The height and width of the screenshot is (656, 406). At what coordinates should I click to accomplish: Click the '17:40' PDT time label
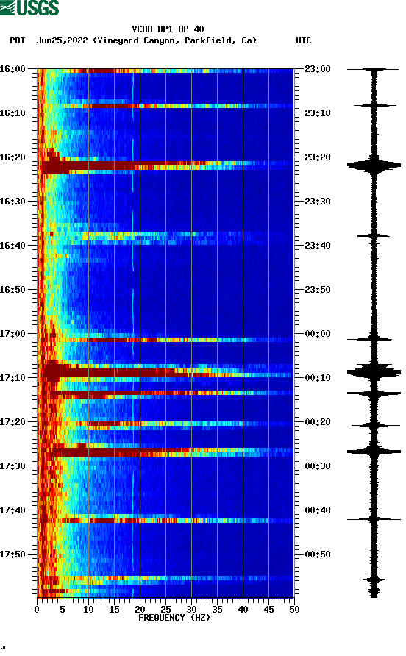click(13, 510)
